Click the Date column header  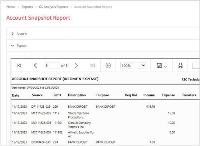coord(15,95)
